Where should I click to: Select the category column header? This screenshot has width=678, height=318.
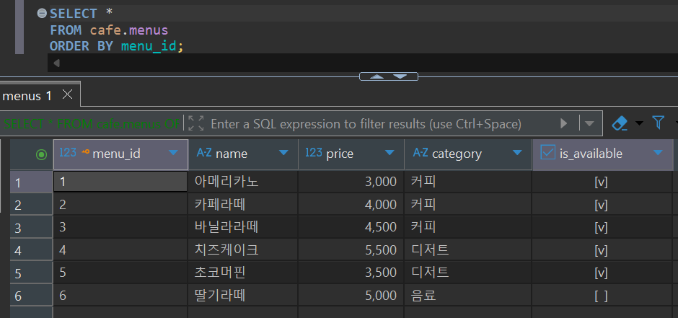point(468,154)
